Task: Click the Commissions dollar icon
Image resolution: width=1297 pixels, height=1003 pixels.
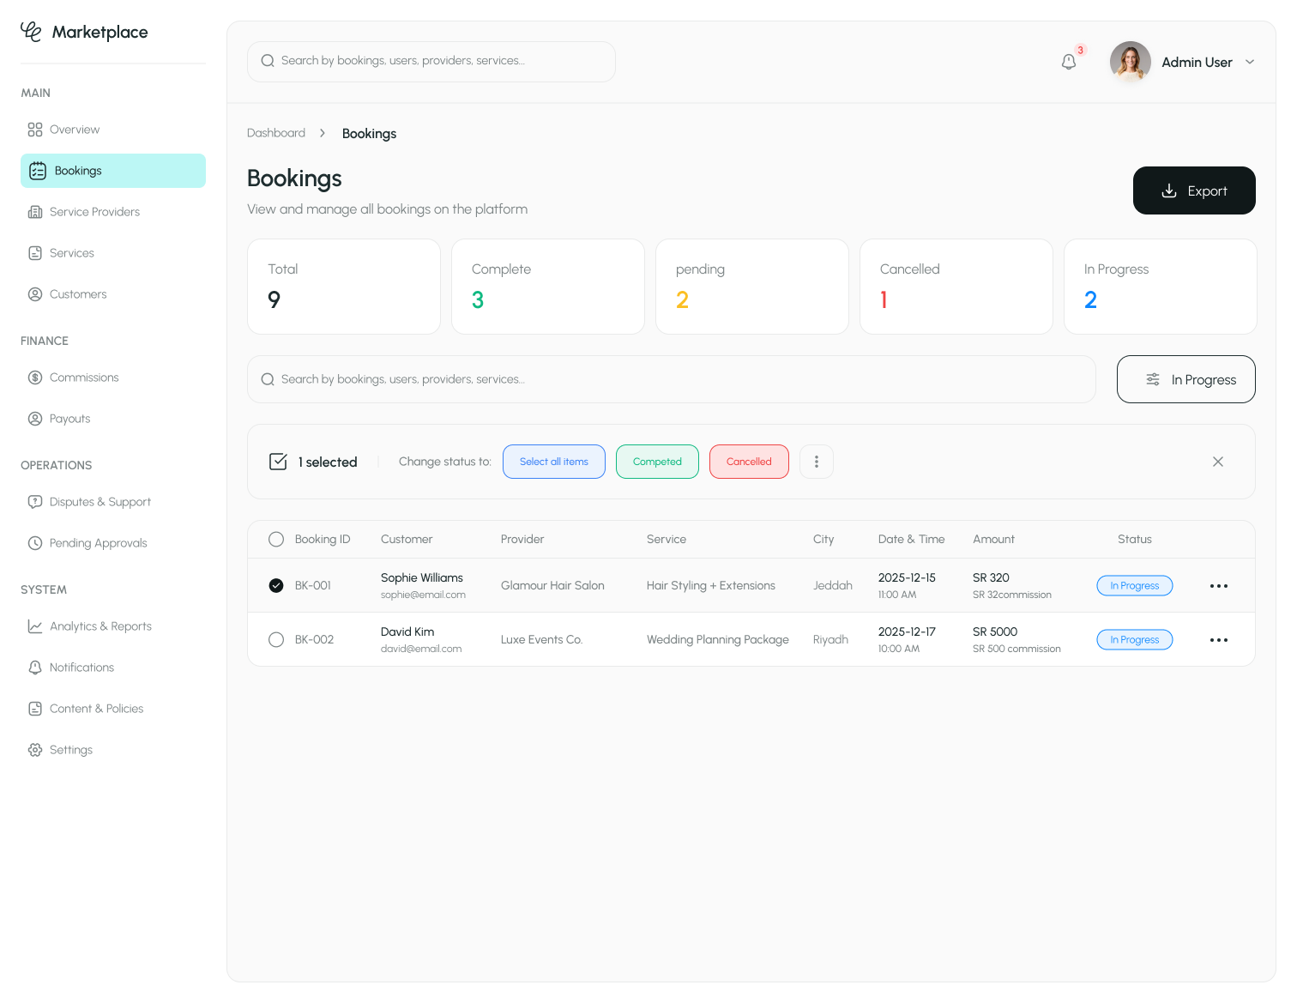Action: pyautogui.click(x=35, y=378)
